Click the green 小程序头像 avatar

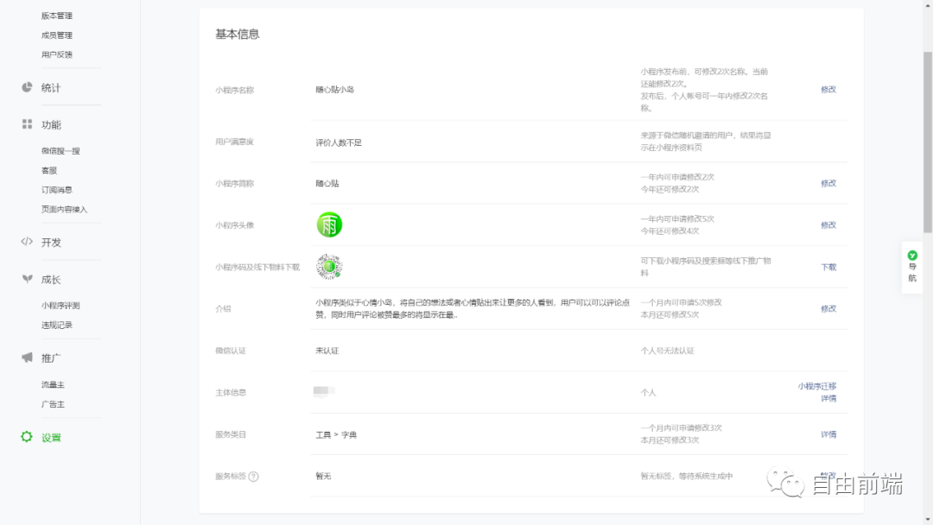point(328,224)
